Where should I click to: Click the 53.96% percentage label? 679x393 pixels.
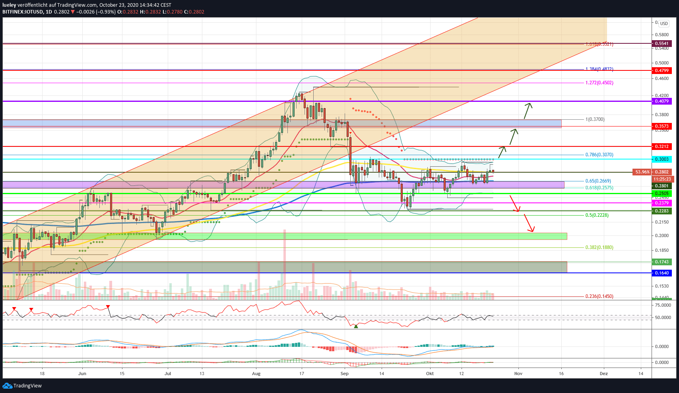(642, 172)
